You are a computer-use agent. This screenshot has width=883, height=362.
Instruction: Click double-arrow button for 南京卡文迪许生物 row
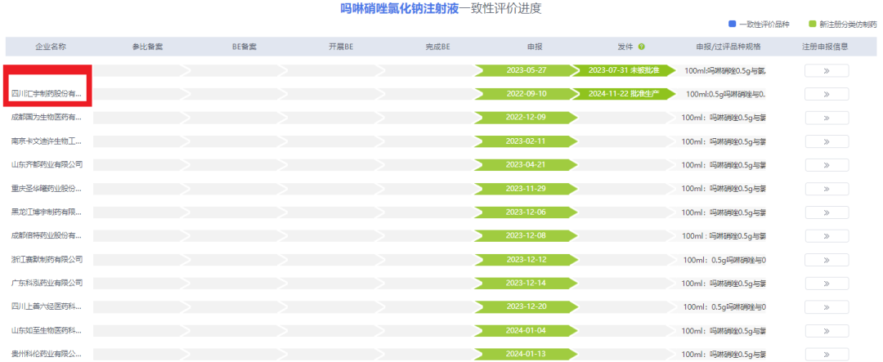pos(826,141)
